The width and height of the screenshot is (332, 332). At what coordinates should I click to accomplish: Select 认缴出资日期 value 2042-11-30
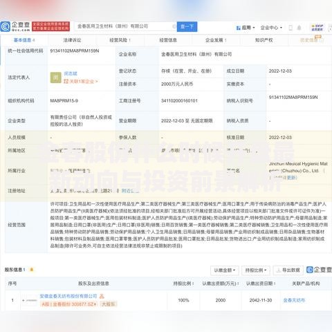(261, 300)
